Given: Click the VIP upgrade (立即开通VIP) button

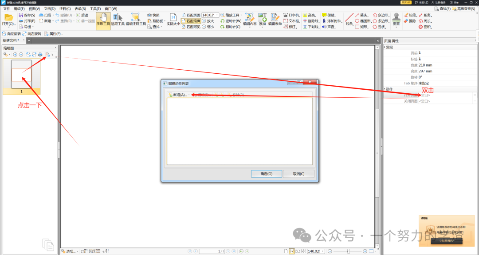Looking at the screenshot, I should [x=447, y=241].
